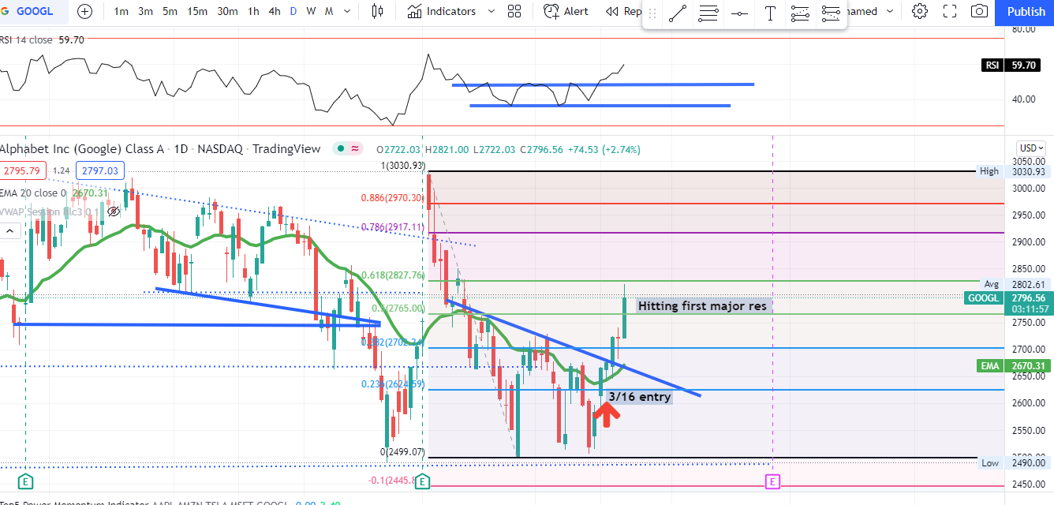
Task: Take a chart snapshot with camera icon
Action: point(979,11)
